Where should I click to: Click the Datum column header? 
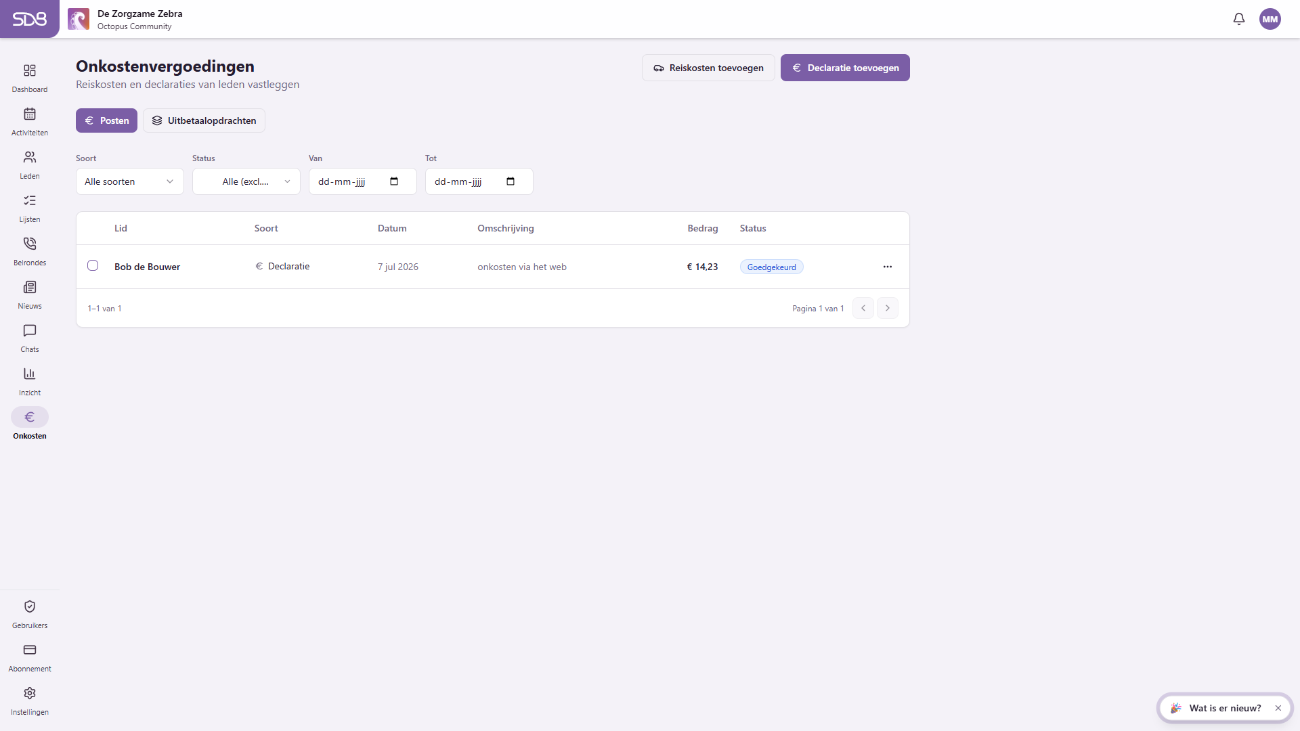392,228
